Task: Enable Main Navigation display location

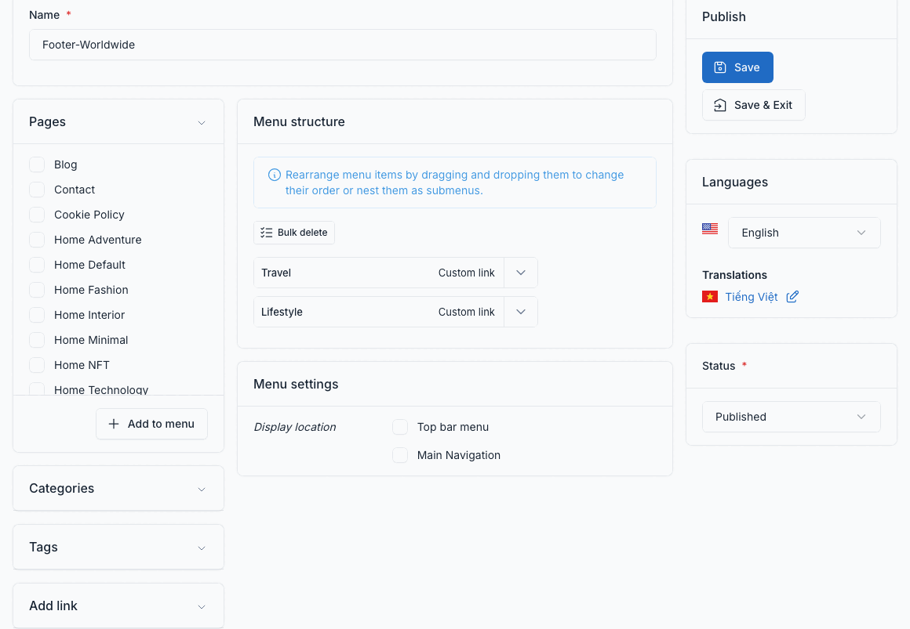Action: coord(400,455)
